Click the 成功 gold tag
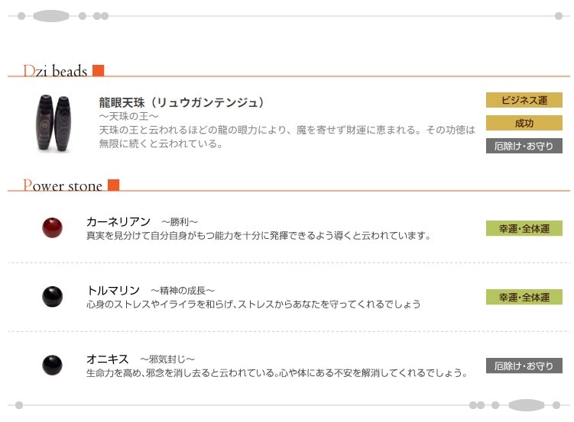Screen dimensions: 574x422 pos(524,123)
